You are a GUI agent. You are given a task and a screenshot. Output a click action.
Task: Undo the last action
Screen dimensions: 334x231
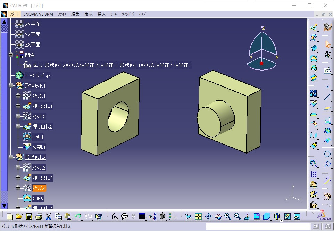(x=77, y=216)
